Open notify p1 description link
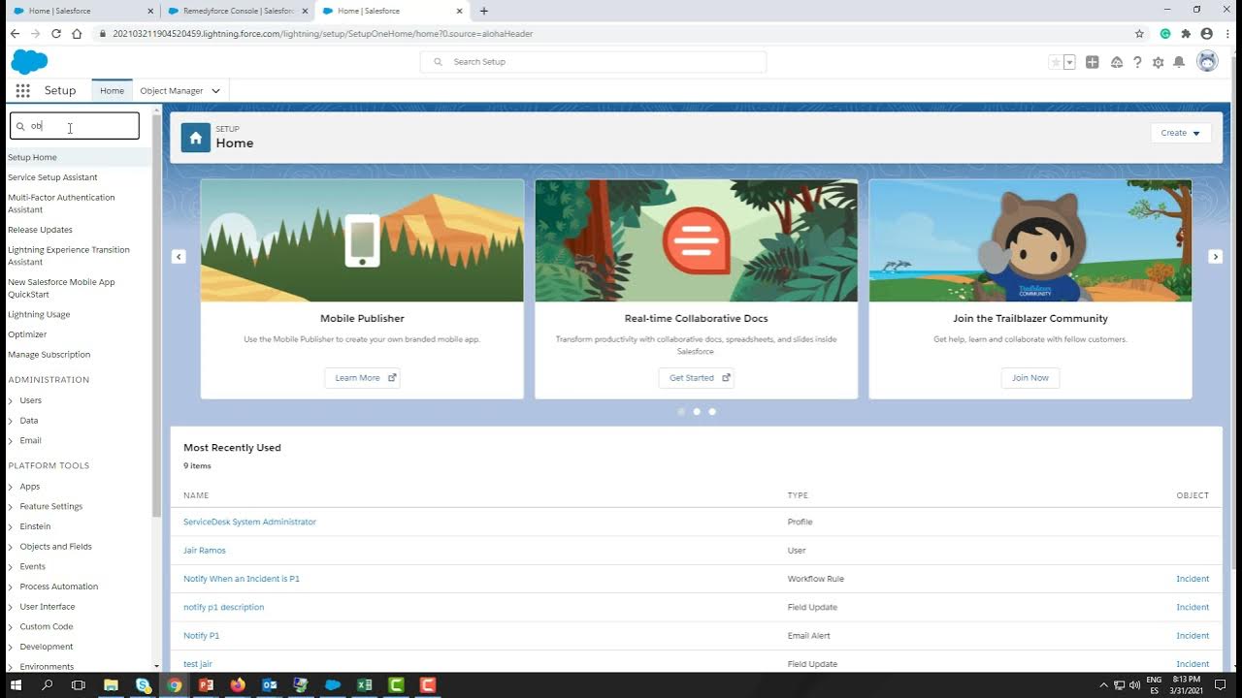 [x=223, y=607]
